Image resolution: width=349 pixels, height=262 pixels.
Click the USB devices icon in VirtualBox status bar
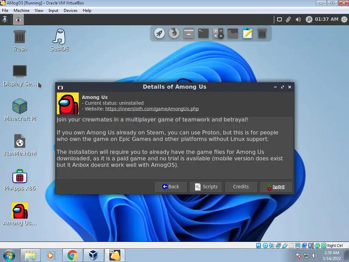click(285, 246)
